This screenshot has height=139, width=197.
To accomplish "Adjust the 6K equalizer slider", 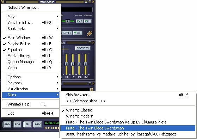I will coord(66,64).
